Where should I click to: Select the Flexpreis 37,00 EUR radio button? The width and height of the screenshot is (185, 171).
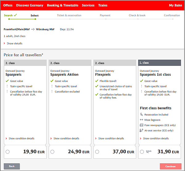click(97, 152)
